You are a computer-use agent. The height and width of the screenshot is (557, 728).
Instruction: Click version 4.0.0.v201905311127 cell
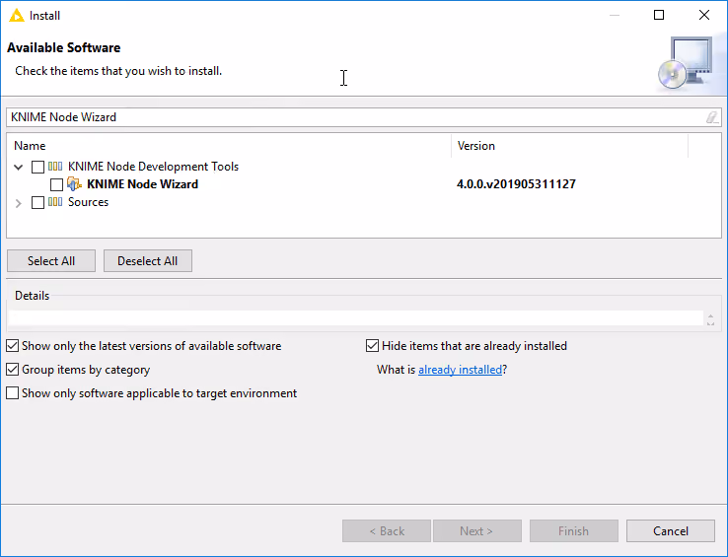click(516, 184)
